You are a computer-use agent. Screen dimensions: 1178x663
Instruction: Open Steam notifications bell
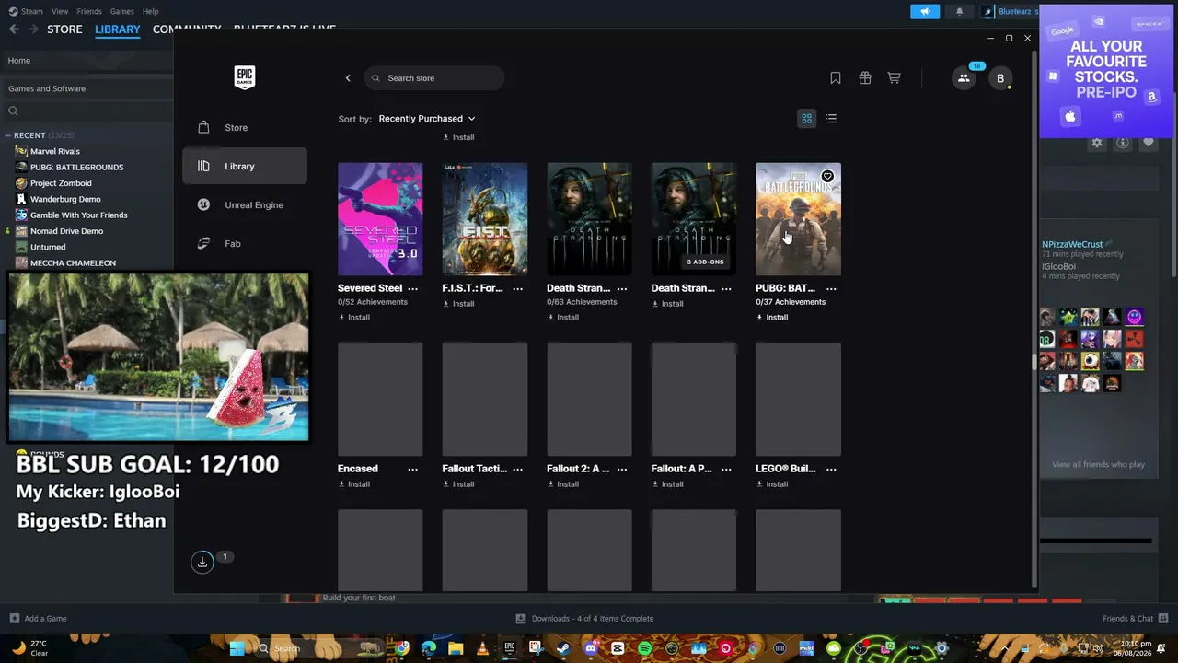[x=959, y=11]
